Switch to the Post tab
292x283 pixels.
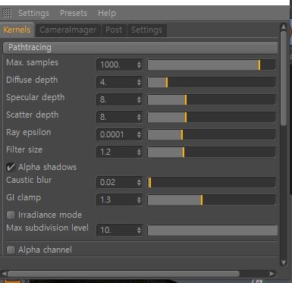point(114,30)
